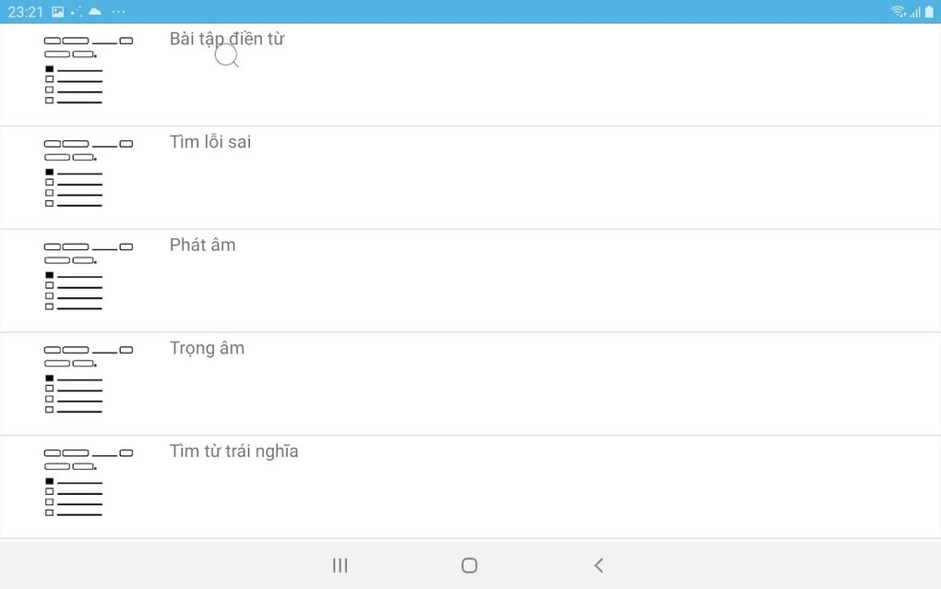This screenshot has width=941, height=589.
Task: Tap the cellular signal strength icon
Action: [x=915, y=12]
